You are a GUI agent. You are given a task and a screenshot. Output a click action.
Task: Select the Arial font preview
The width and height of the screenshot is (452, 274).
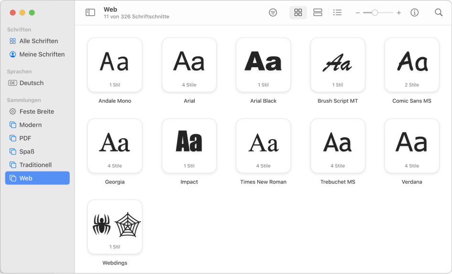(189, 65)
